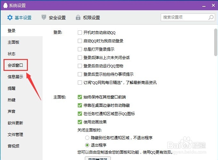Open 会话窗口 settings in the sidebar
This screenshot has height=160, width=218.
point(15,65)
